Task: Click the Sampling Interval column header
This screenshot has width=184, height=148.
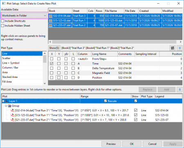Action: [x=147, y=54]
